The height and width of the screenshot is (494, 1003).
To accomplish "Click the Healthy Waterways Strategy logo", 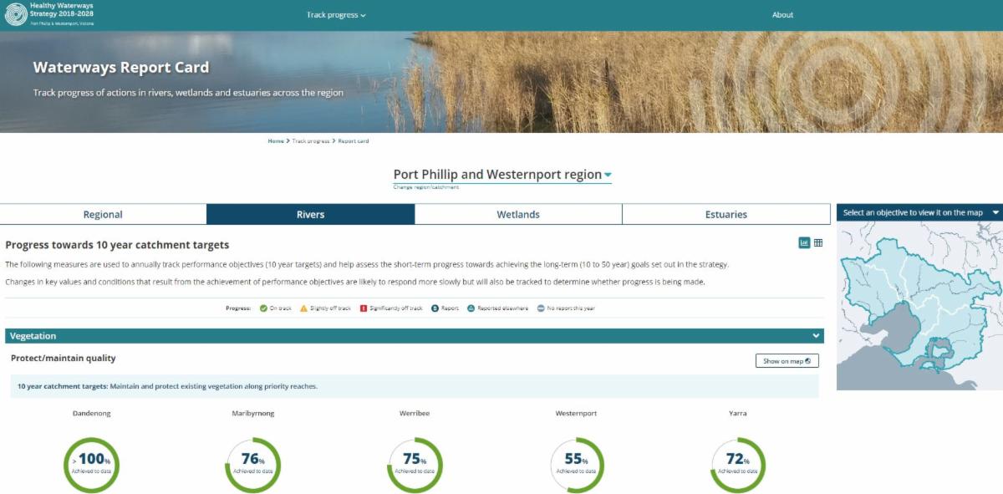I will point(49,14).
